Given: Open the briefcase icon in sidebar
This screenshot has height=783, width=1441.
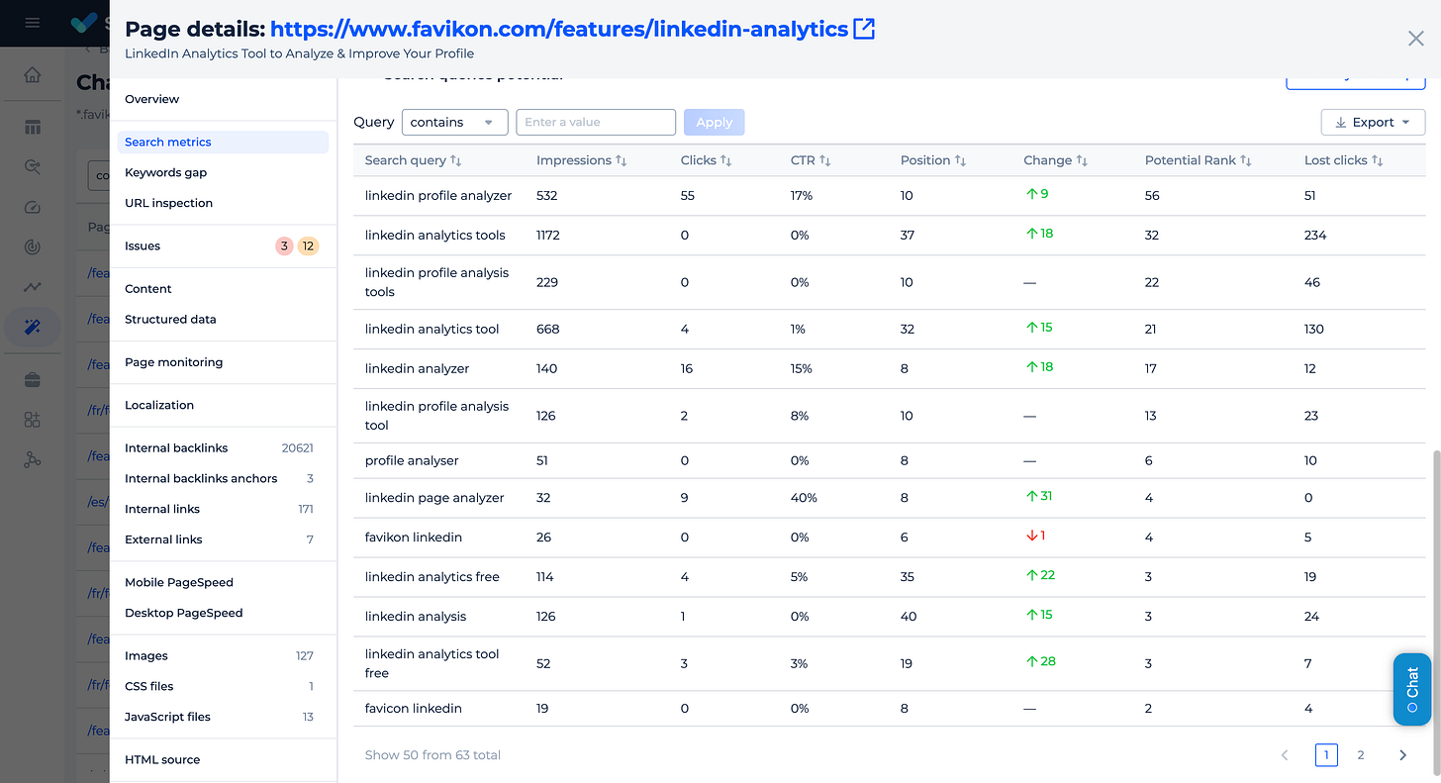Looking at the screenshot, I should pos(33,380).
